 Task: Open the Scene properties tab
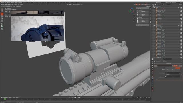point(152,70)
